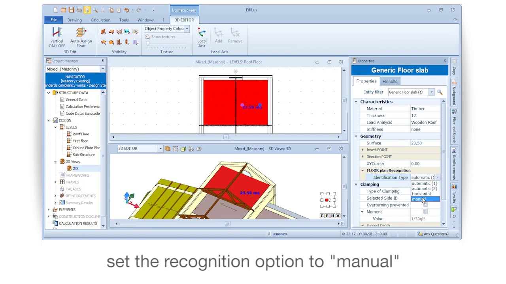
Task: Open the Entity filter dropdown
Action: click(x=431, y=92)
